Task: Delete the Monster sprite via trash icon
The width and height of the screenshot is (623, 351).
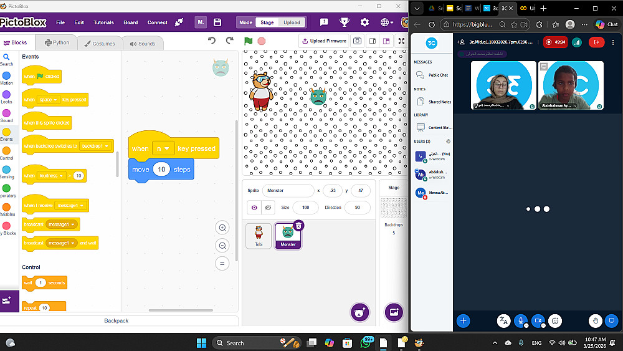Action: (x=298, y=226)
